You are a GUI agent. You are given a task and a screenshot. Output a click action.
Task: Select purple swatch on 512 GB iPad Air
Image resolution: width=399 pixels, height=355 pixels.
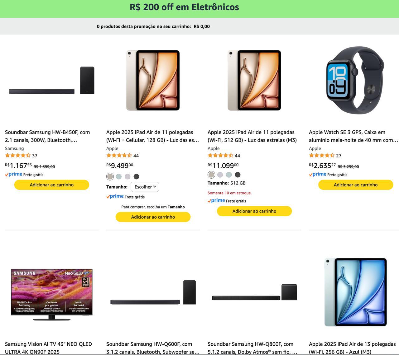[220, 175]
